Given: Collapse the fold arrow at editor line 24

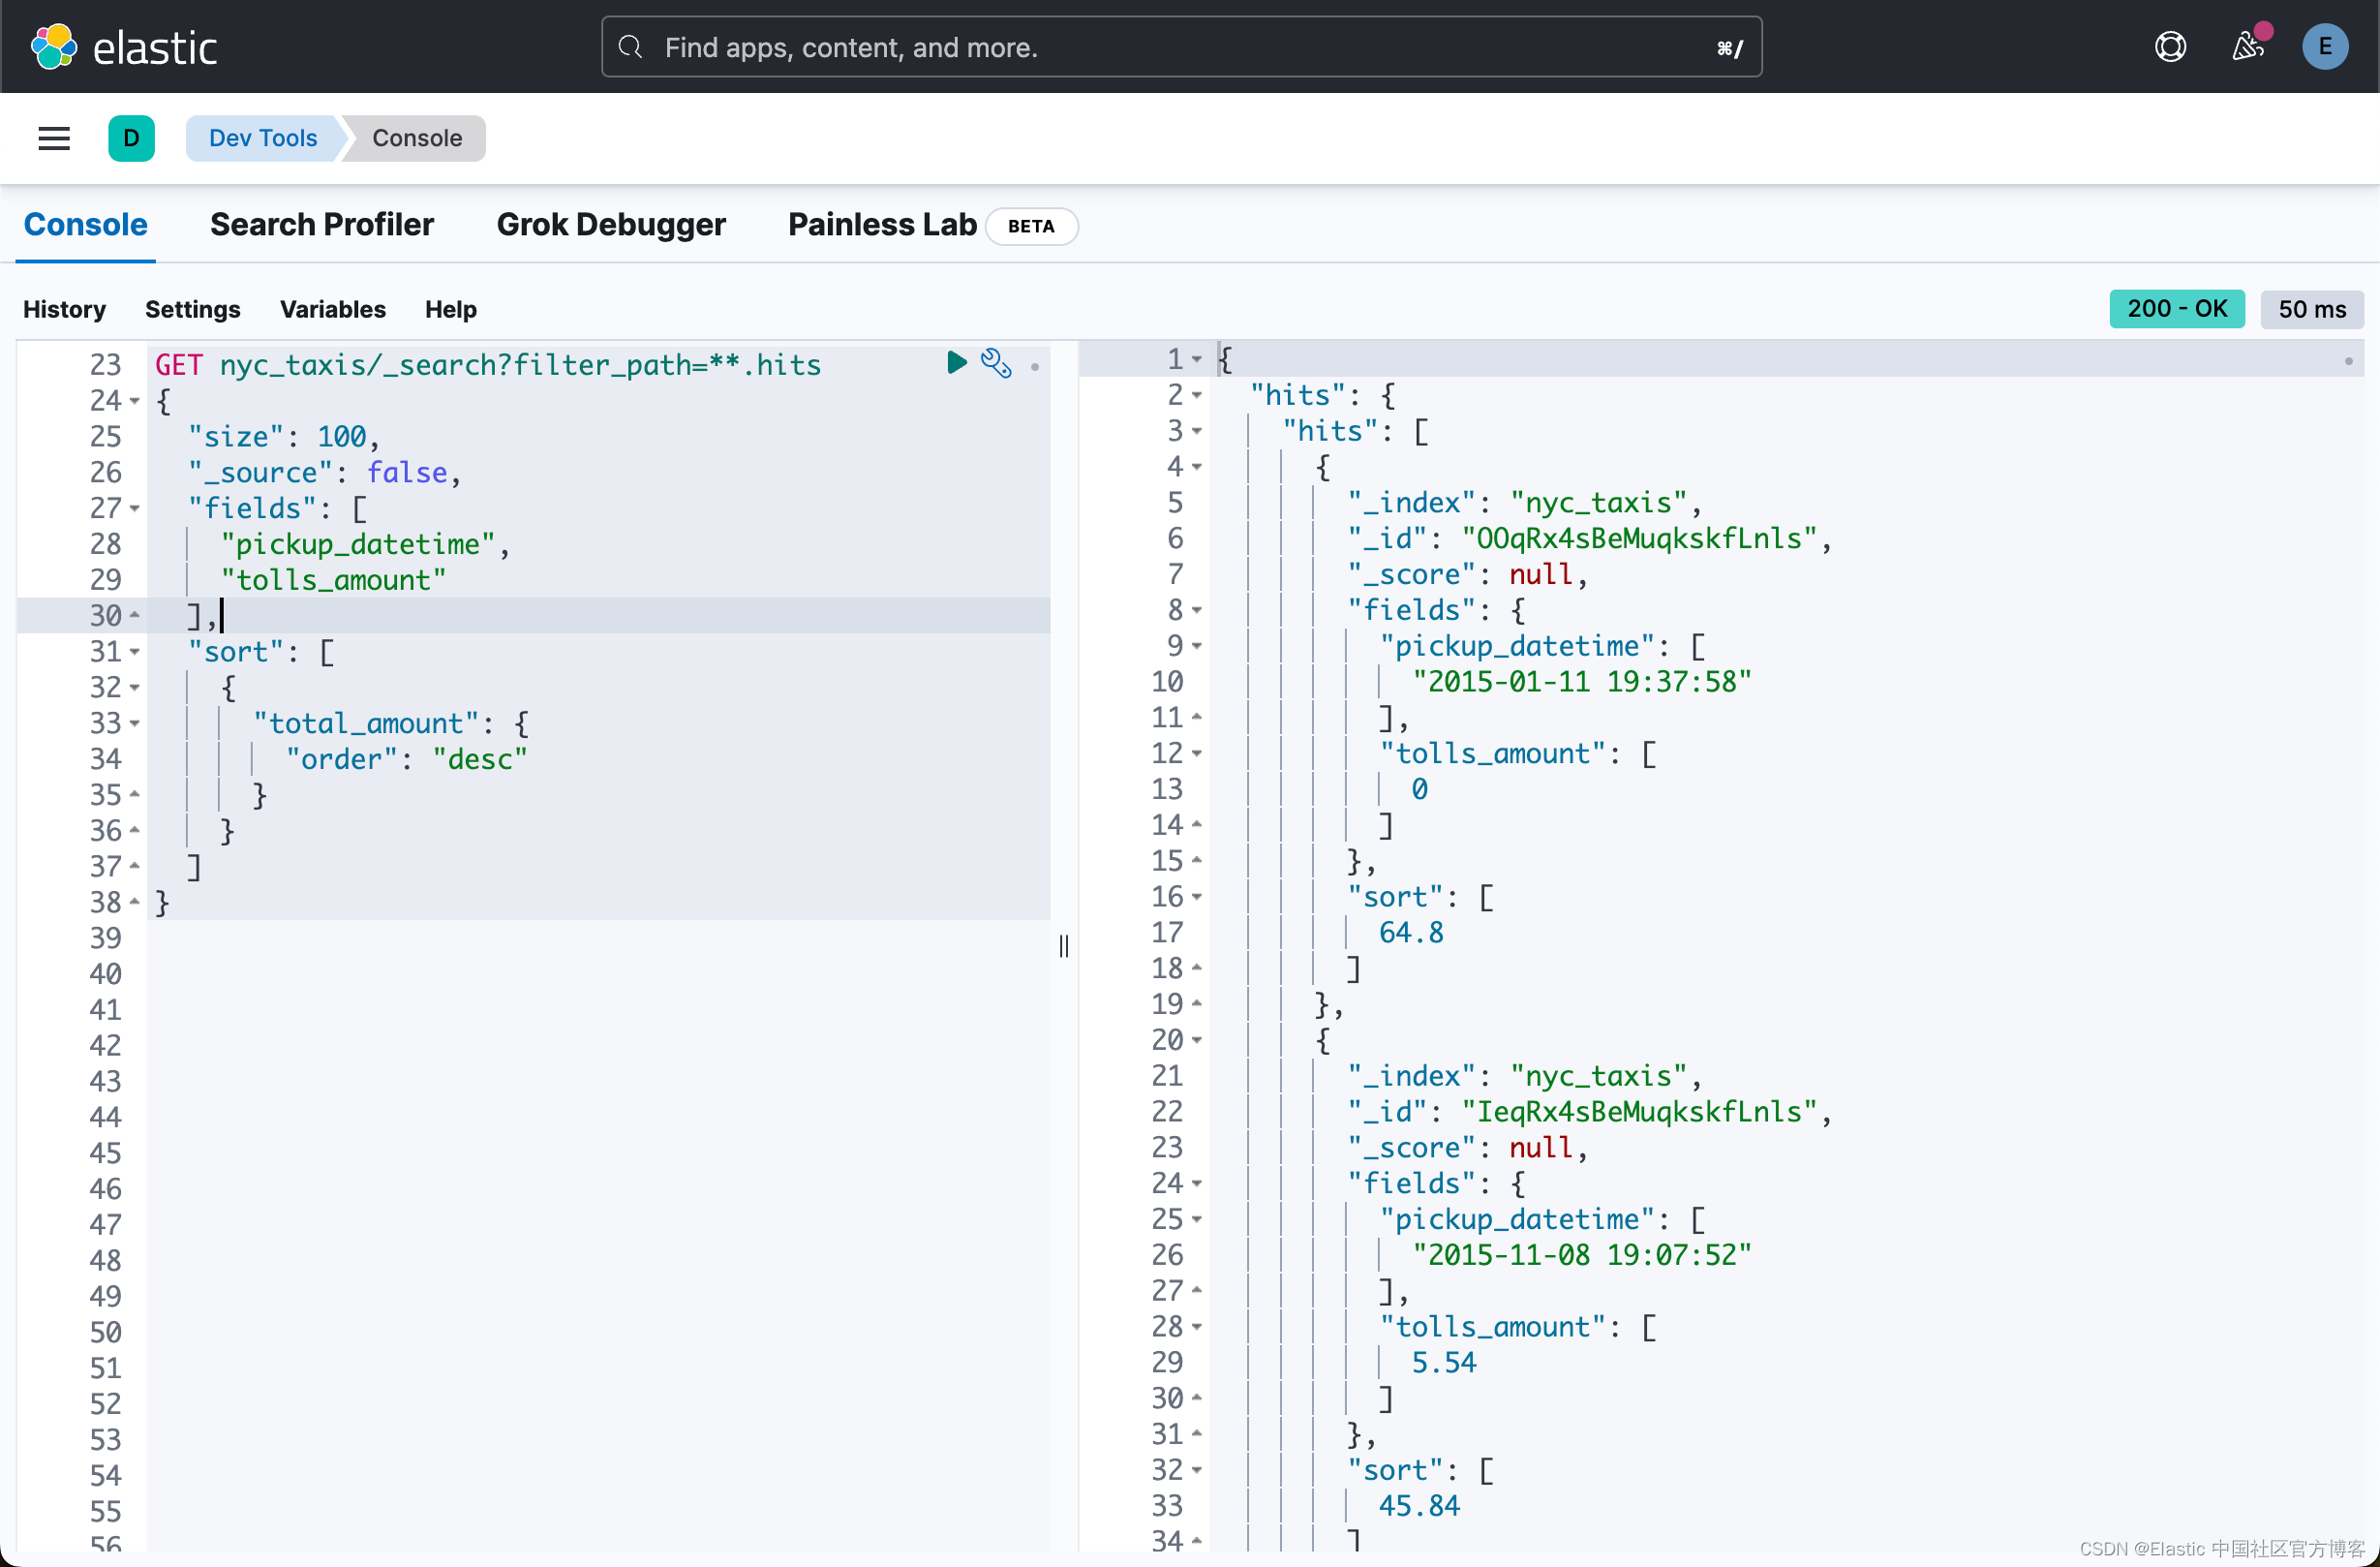Looking at the screenshot, I should pos(134,401).
